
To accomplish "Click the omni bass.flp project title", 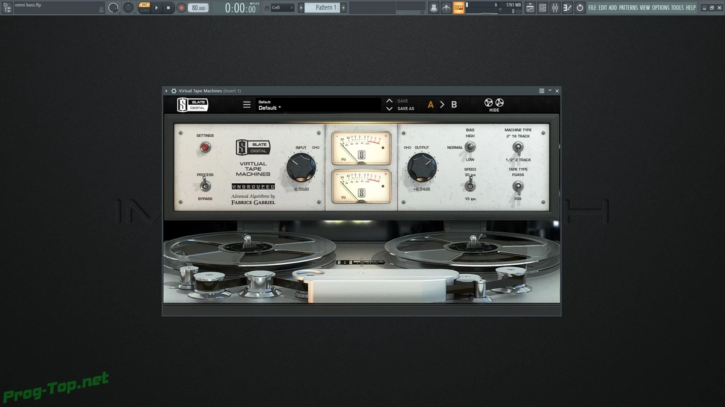I will (x=28, y=5).
